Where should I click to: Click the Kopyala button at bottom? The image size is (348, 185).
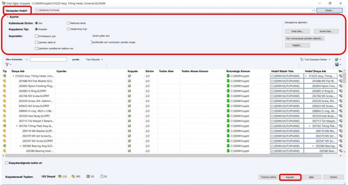[x=290, y=177]
